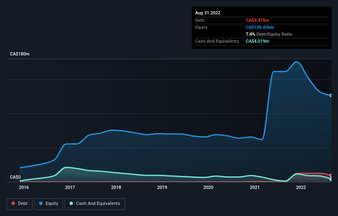
Task: Click the 2019 x-axis label
Action: click(x=162, y=187)
